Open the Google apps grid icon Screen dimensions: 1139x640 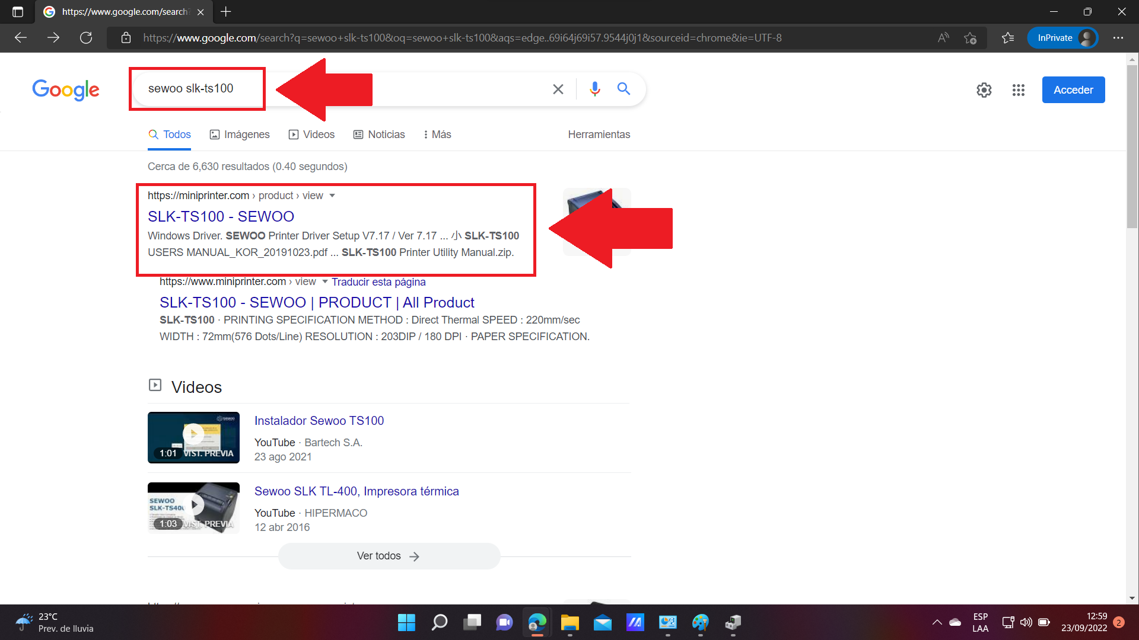tap(1019, 90)
